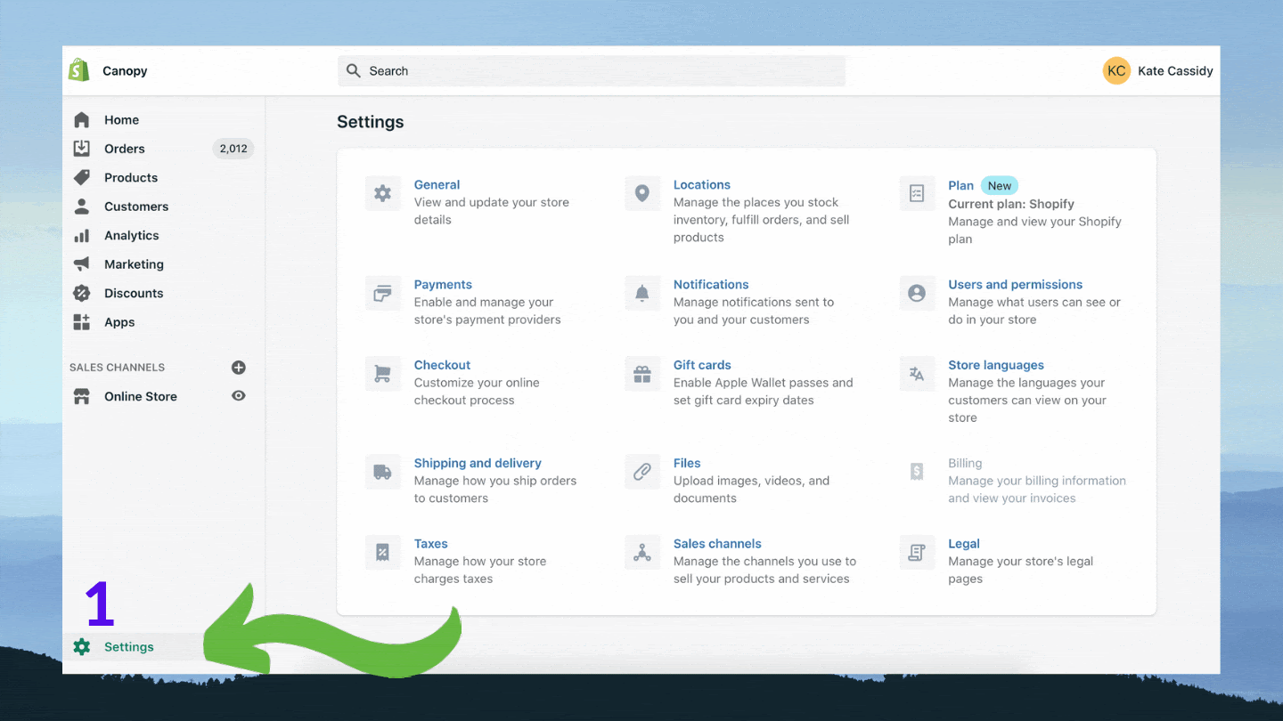Open the Plan settings link
The width and height of the screenshot is (1283, 721).
point(960,185)
